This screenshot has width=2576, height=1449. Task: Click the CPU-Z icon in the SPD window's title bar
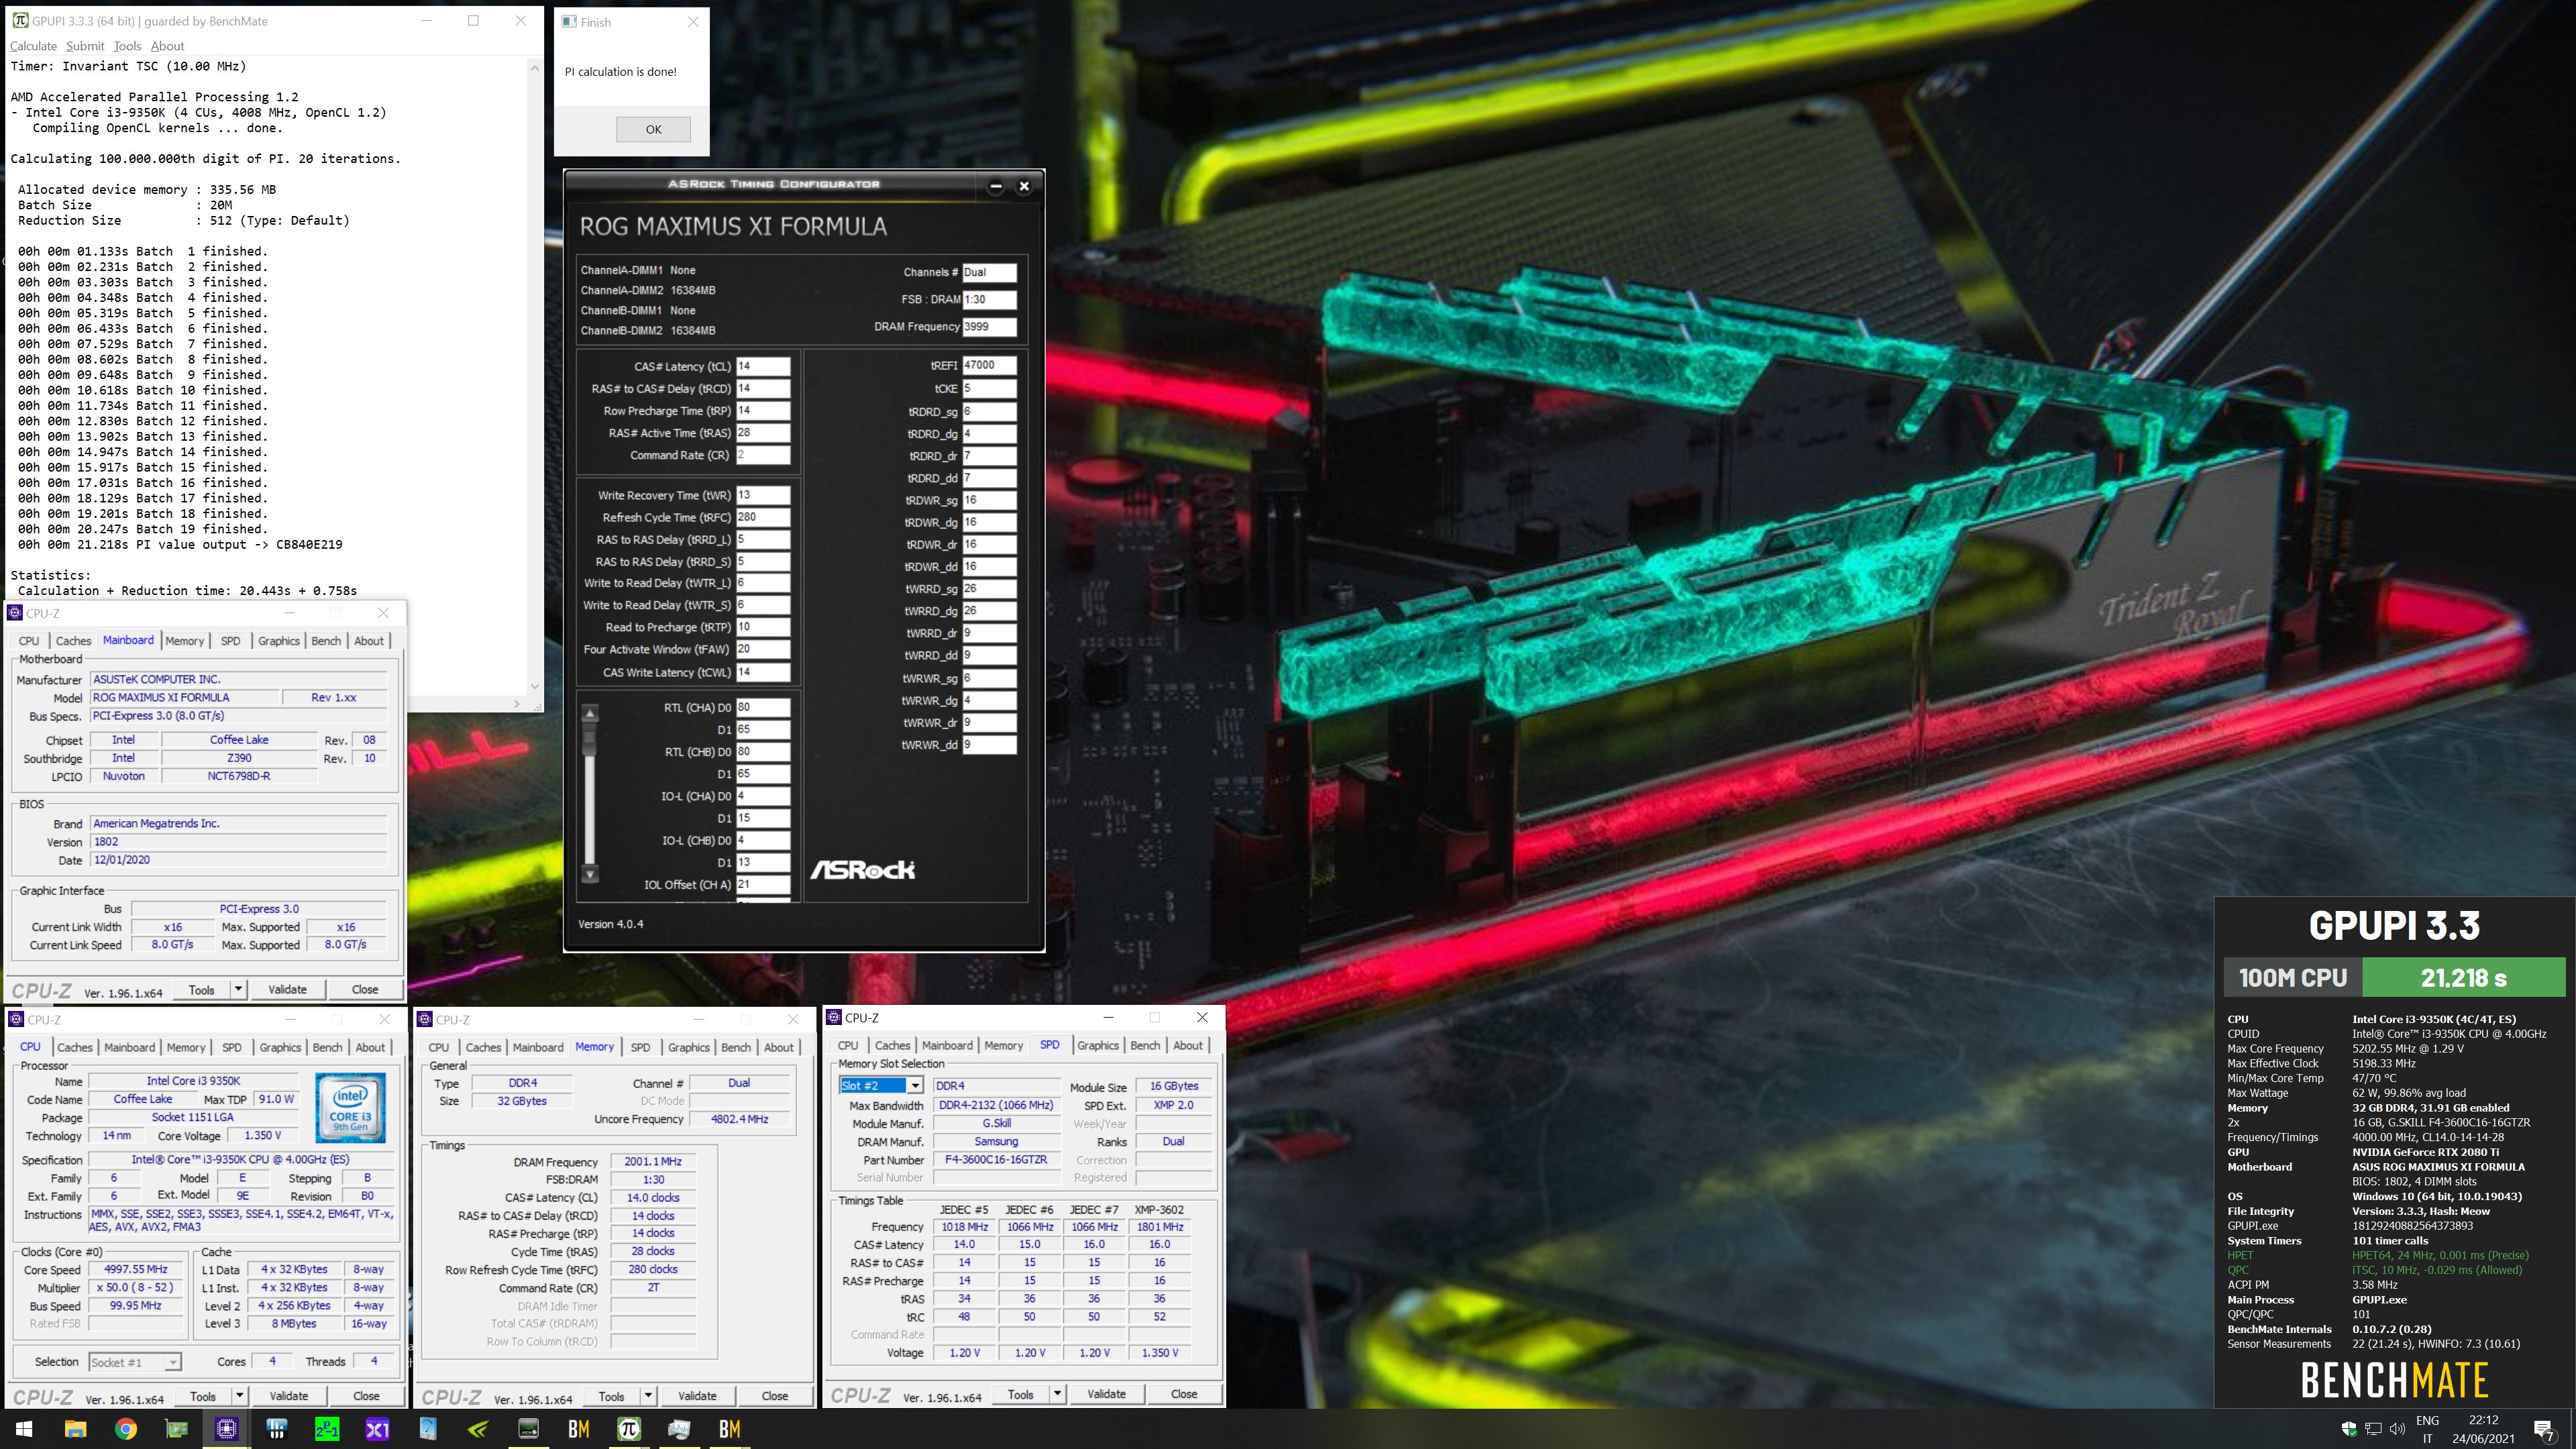click(834, 1018)
